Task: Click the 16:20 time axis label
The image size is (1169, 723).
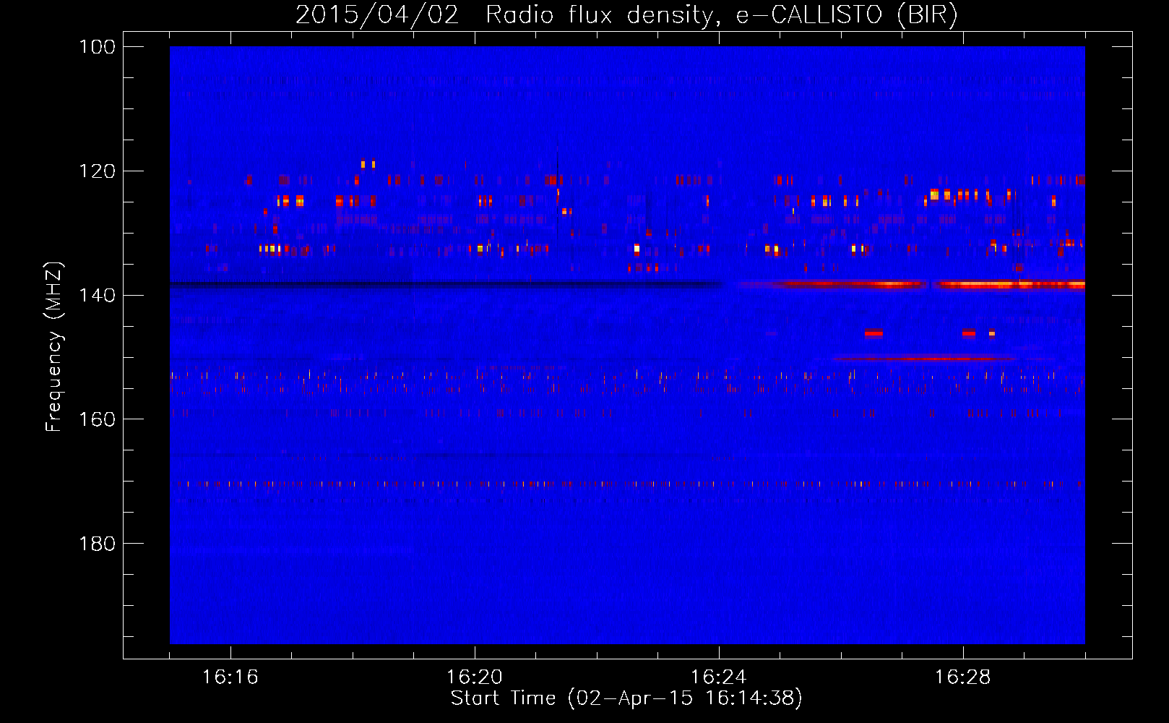Action: pos(475,677)
